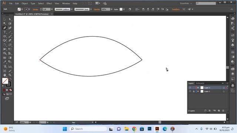This screenshot has height=133, width=237.
Task: Click Locate Object magnifier in Layers panel
Action: (x=205, y=111)
